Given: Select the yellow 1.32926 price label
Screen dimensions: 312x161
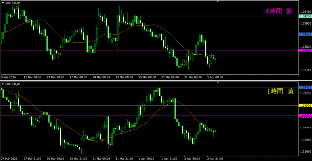Looking at the screenshot, I should 305,105.
